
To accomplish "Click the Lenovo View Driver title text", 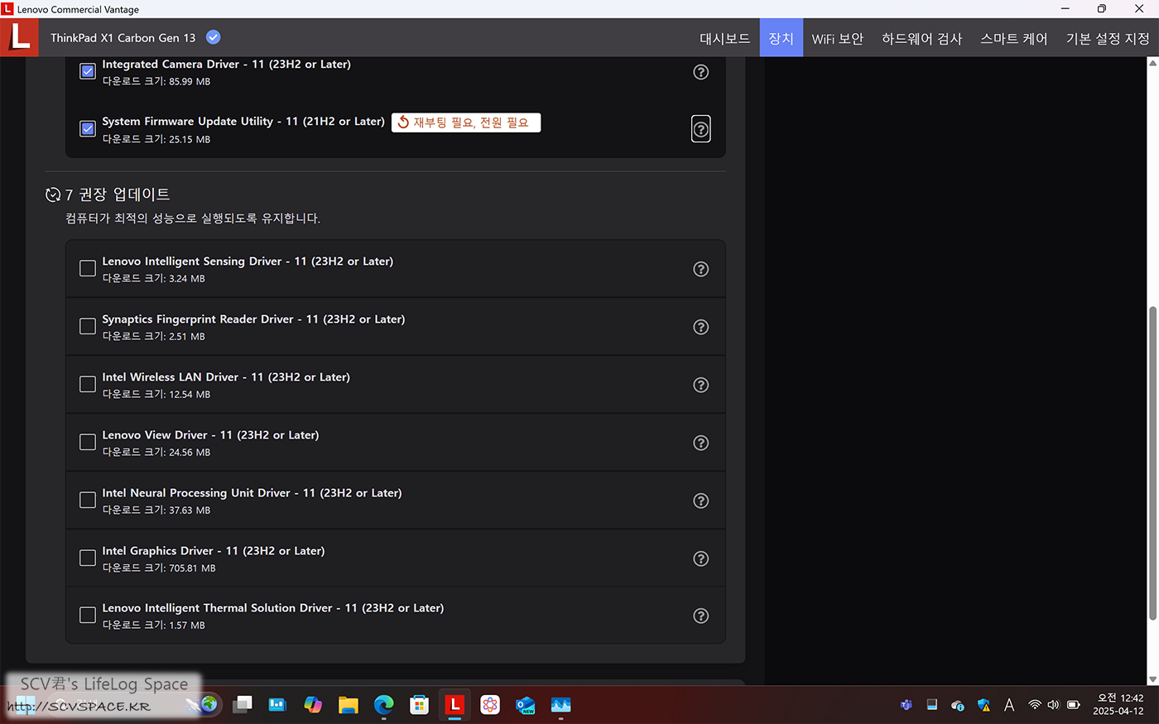I will pos(210,435).
